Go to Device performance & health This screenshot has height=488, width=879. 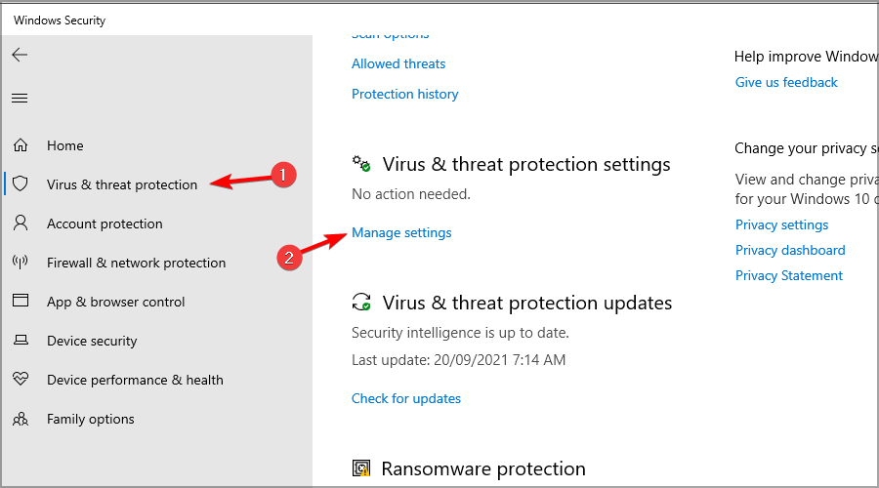coord(135,380)
